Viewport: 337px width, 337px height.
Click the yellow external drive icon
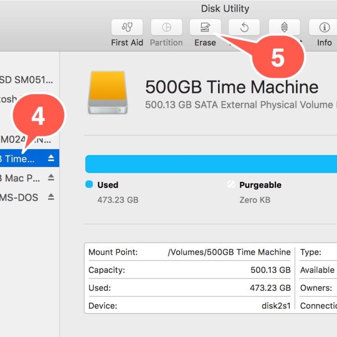108,92
